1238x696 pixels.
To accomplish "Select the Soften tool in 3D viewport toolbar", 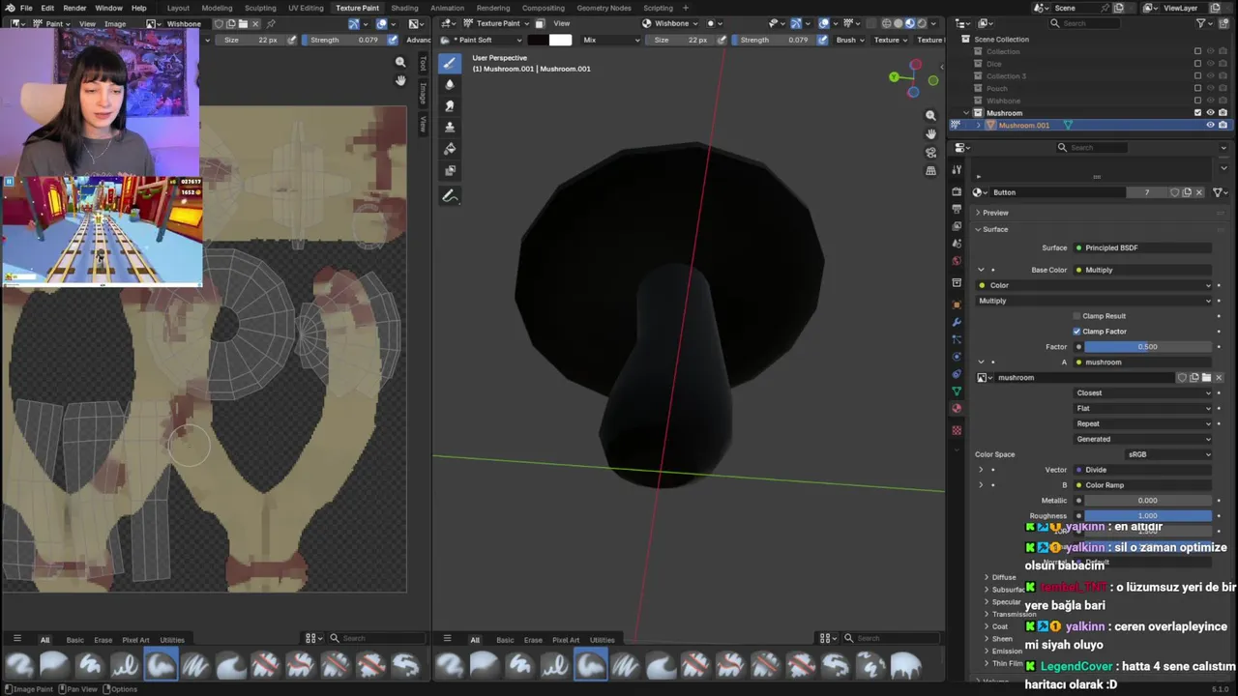I will pyautogui.click(x=450, y=84).
